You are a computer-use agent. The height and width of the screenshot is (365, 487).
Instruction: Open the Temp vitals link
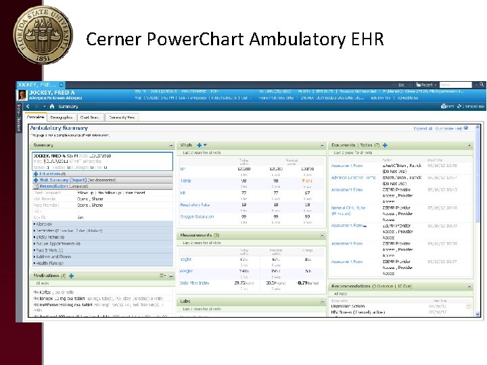185,180
